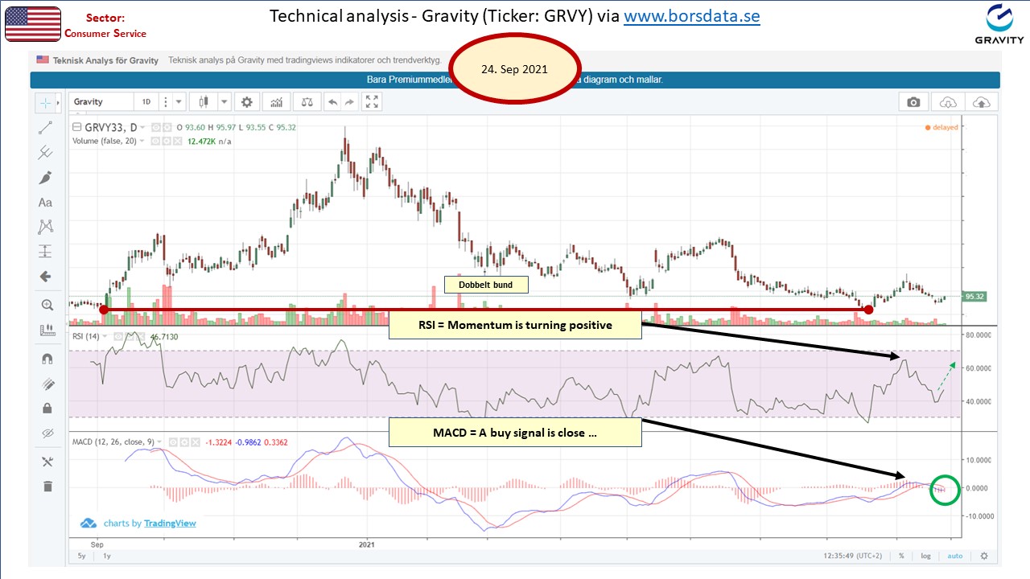Screen dimensions: 1030x579
Task: Open the chart style dropdown arrow
Action: tap(223, 102)
